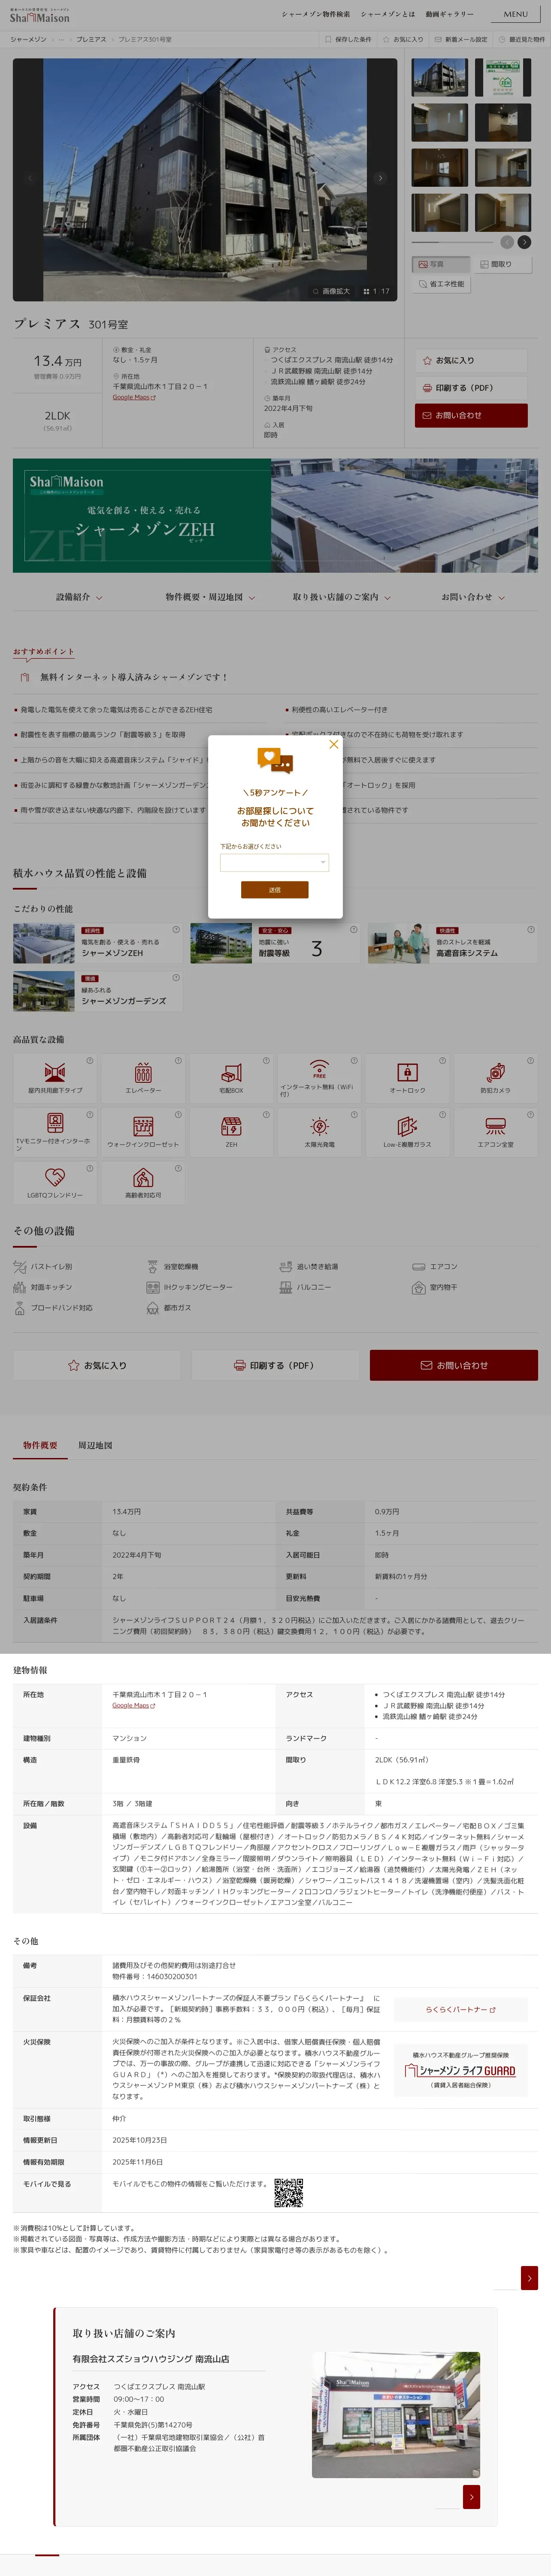Expand the 物件概要・周辺地図 anchor menu
Screen dimensions: 551x2576
210,597
